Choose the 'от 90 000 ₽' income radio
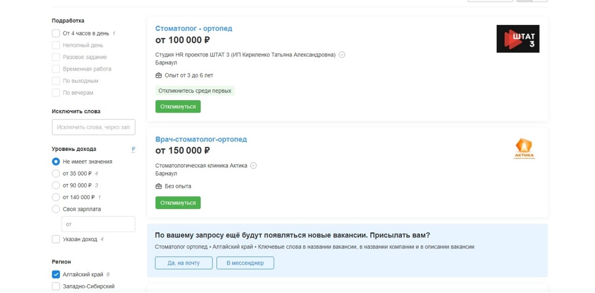595x293 pixels. [x=56, y=185]
